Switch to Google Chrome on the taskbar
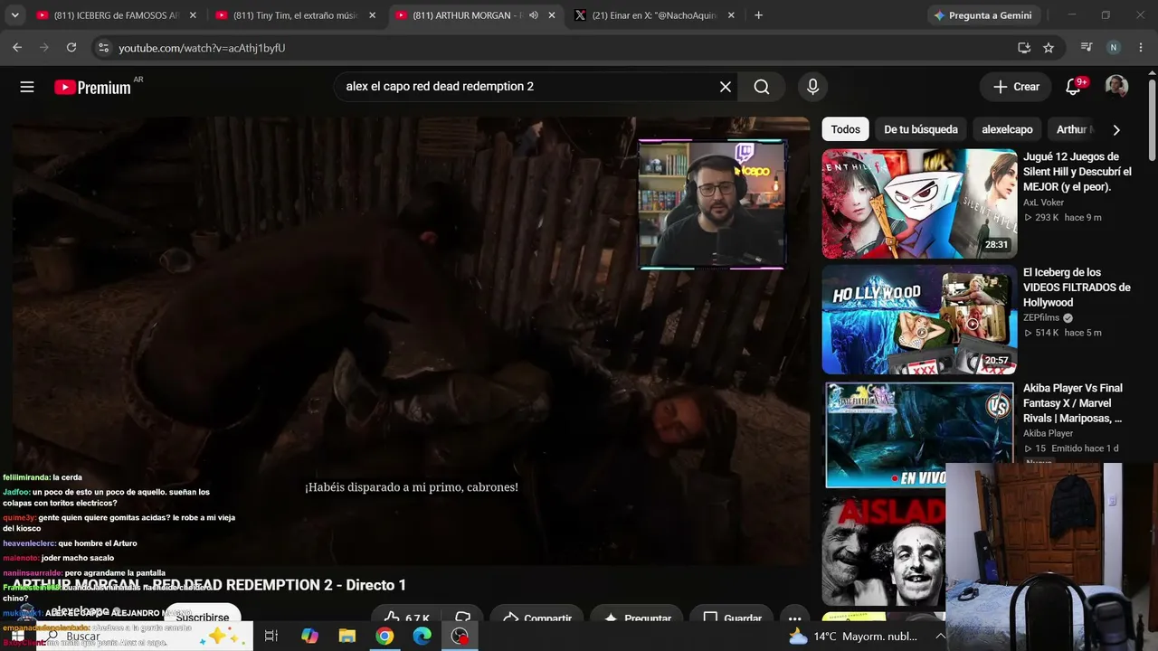Viewport: 1158px width, 651px height. [384, 637]
